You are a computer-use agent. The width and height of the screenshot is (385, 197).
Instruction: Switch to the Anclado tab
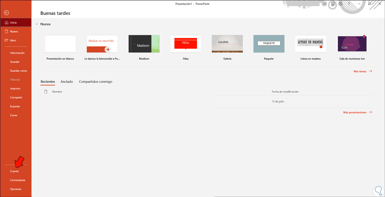pos(67,82)
